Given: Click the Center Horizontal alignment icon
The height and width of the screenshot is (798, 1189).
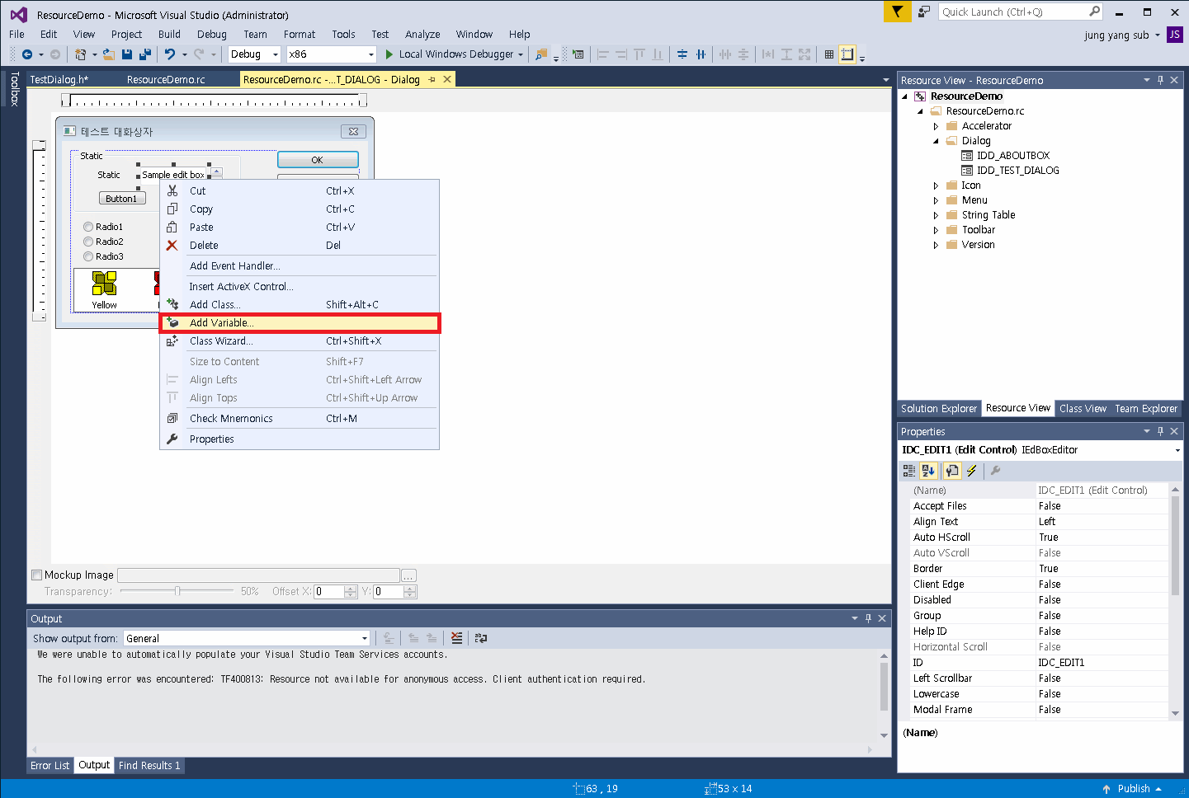Looking at the screenshot, I should (701, 54).
